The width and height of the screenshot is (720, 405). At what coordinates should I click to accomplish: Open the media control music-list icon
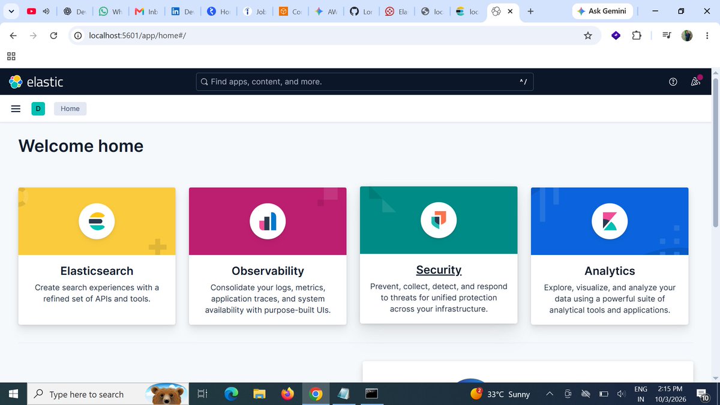pos(667,36)
